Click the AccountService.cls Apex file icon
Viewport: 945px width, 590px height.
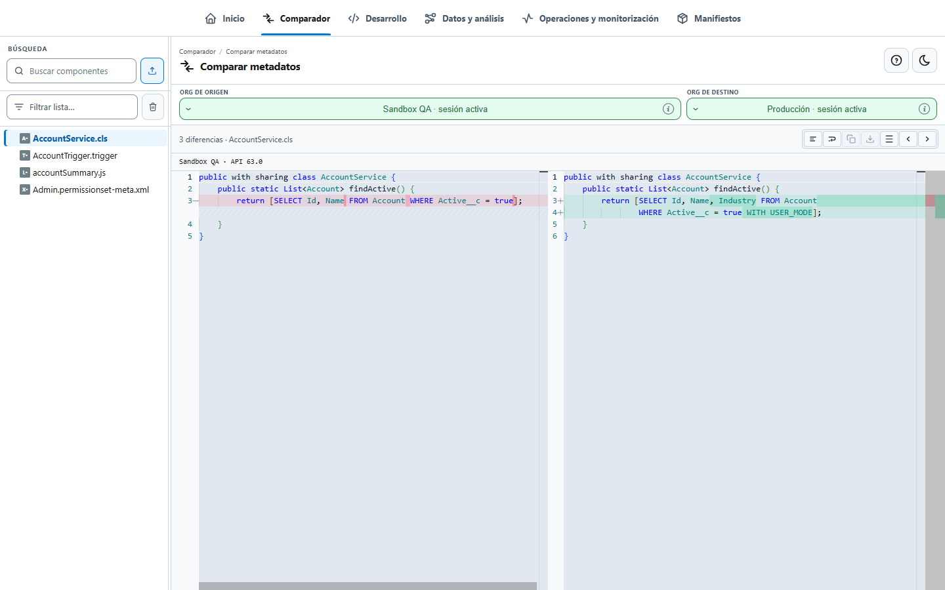coord(25,138)
